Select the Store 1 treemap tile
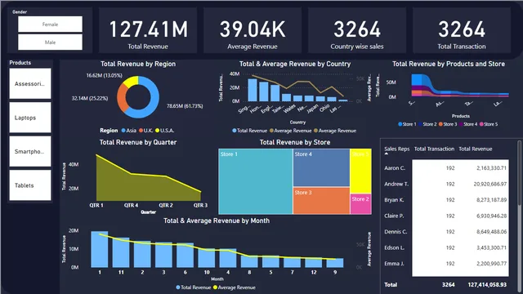The height and width of the screenshot is (294, 523). [x=256, y=181]
